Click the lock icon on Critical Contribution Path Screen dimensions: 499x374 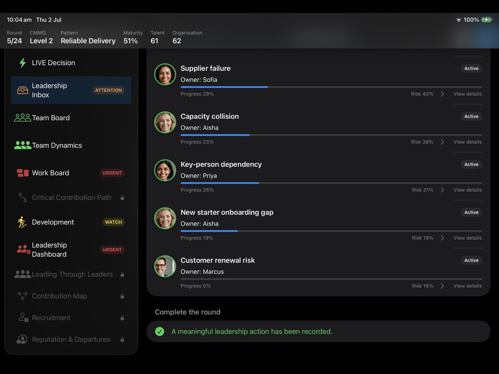click(122, 197)
